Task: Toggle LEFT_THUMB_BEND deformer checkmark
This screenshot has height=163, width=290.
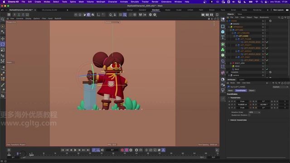Action: (x=267, y=42)
